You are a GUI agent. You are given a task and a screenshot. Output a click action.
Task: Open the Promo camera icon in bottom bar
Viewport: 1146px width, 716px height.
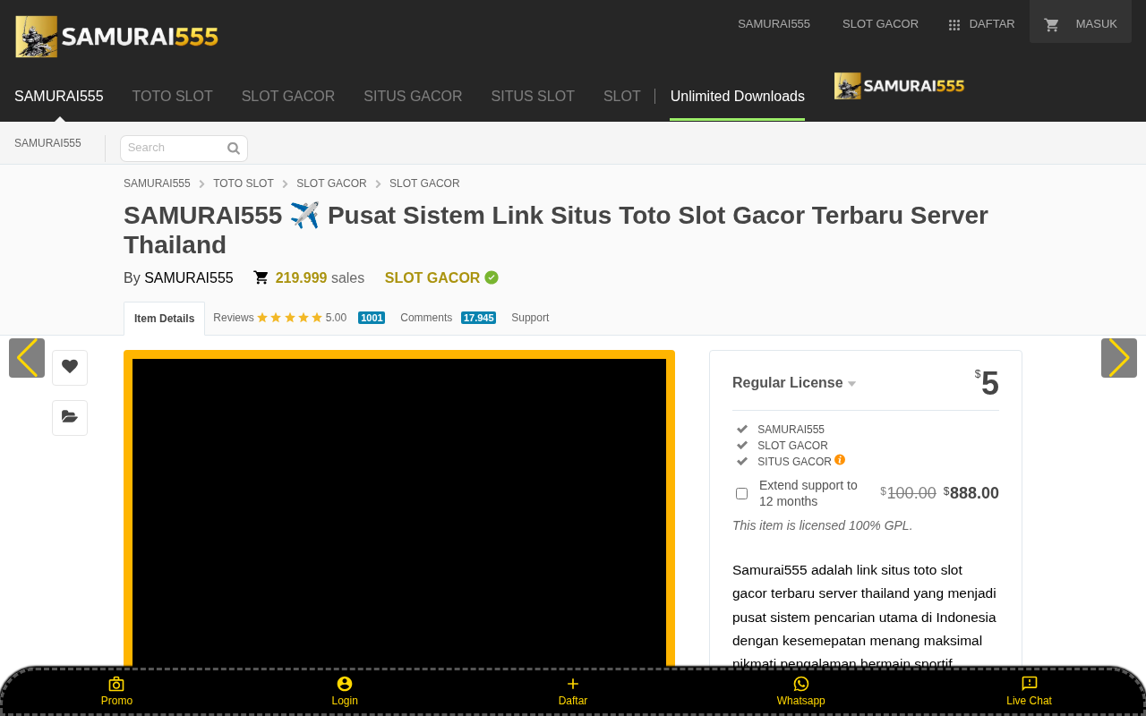pyautogui.click(x=116, y=684)
